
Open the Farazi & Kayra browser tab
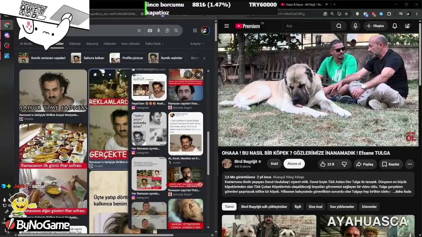[304, 5]
